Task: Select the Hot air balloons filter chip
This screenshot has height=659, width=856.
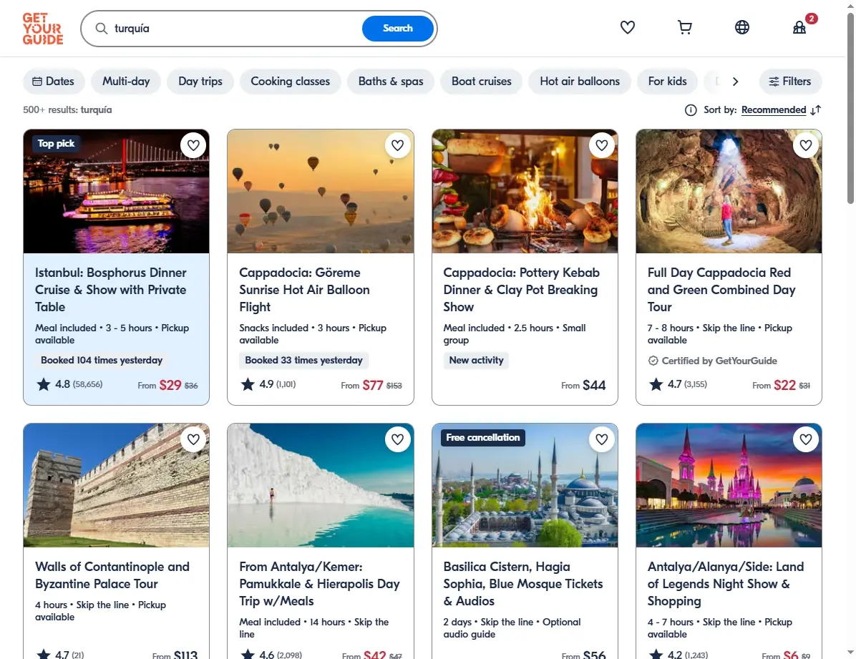Action: 580,82
